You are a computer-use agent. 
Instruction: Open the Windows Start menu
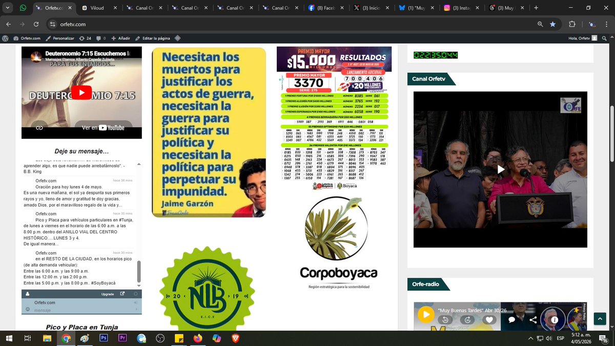coord(9,338)
